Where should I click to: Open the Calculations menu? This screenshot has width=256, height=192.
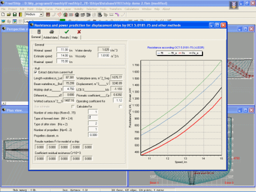tap(132, 9)
